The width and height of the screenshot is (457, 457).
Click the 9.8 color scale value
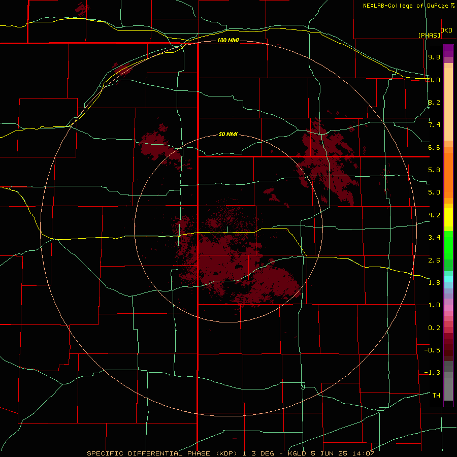(x=434, y=57)
